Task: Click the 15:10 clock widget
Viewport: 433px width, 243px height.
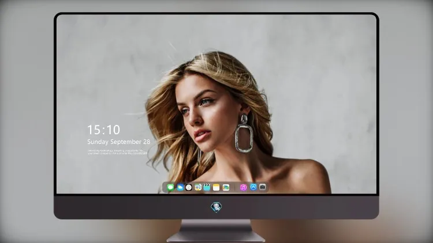Action: pyautogui.click(x=103, y=130)
